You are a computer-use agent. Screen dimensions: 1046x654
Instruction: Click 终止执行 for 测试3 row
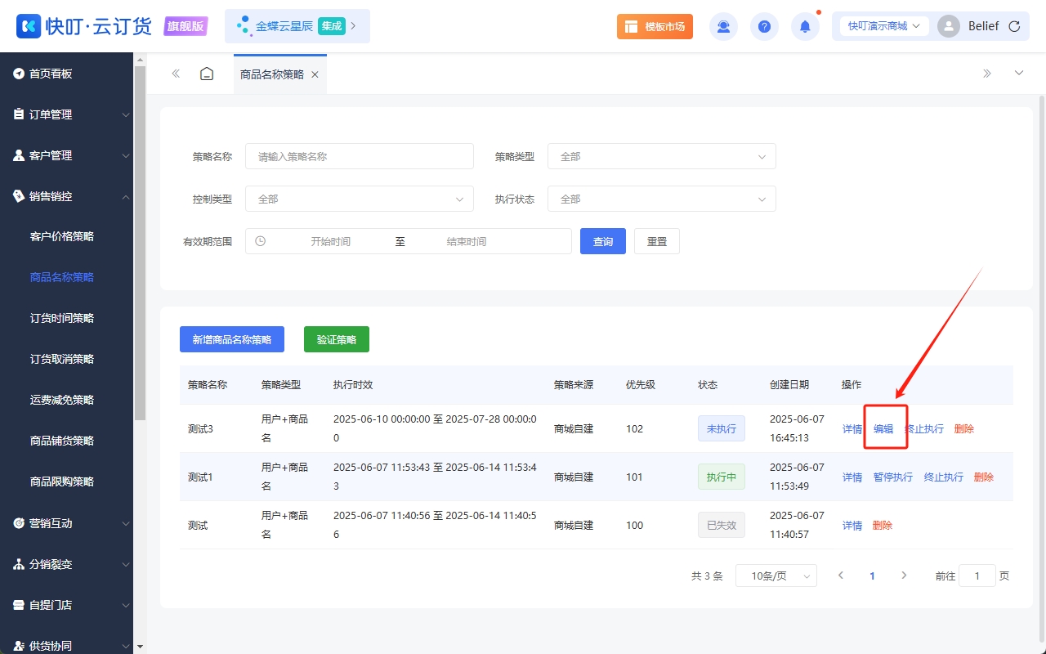(924, 428)
